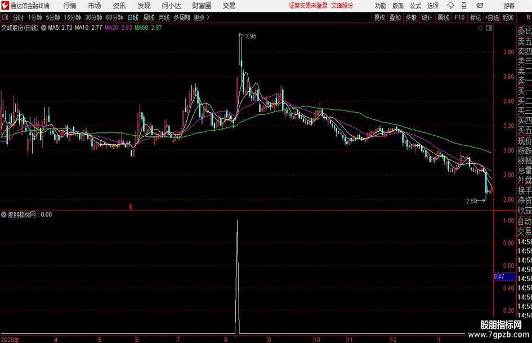Click the 文峰股份 stock name link at top
Image resolution: width=532 pixels, height=343 pixels.
(342, 6)
